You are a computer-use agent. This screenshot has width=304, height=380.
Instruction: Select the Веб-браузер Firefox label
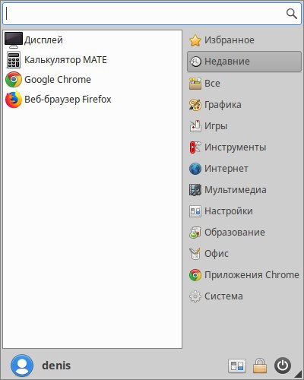[68, 100]
